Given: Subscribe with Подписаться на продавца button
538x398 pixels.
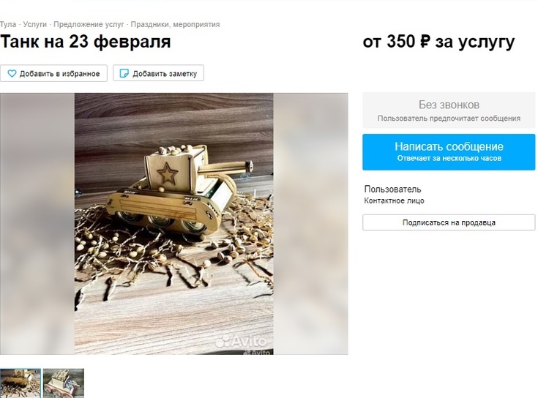Looking at the screenshot, I should click(x=449, y=222).
